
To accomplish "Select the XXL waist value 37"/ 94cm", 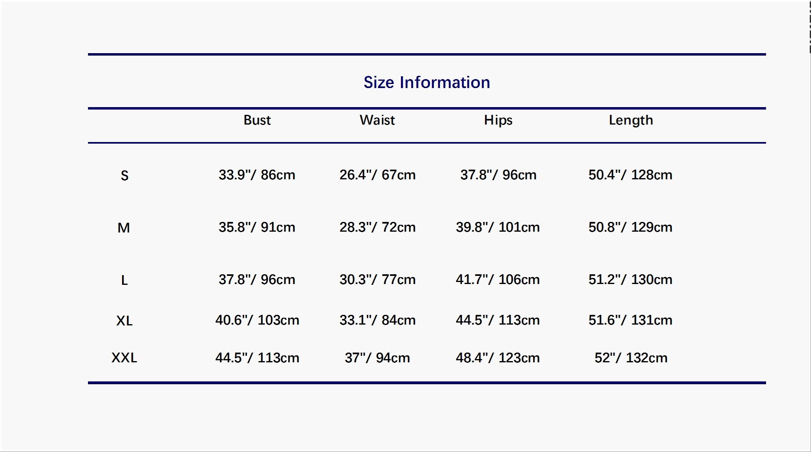I will tap(377, 358).
